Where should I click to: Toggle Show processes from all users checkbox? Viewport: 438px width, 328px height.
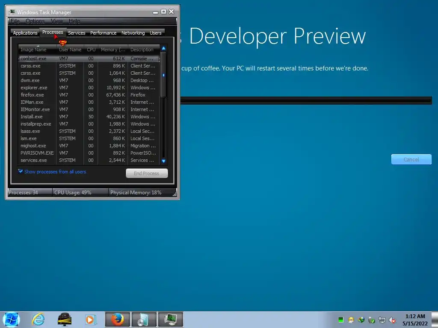pyautogui.click(x=21, y=171)
